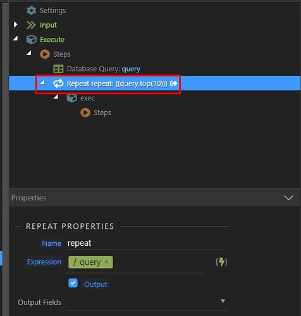
Task: Open the Output Fields dropdown arrow
Action: pyautogui.click(x=223, y=301)
